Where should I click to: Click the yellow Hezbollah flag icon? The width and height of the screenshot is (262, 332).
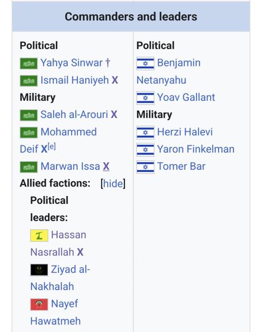(x=39, y=236)
